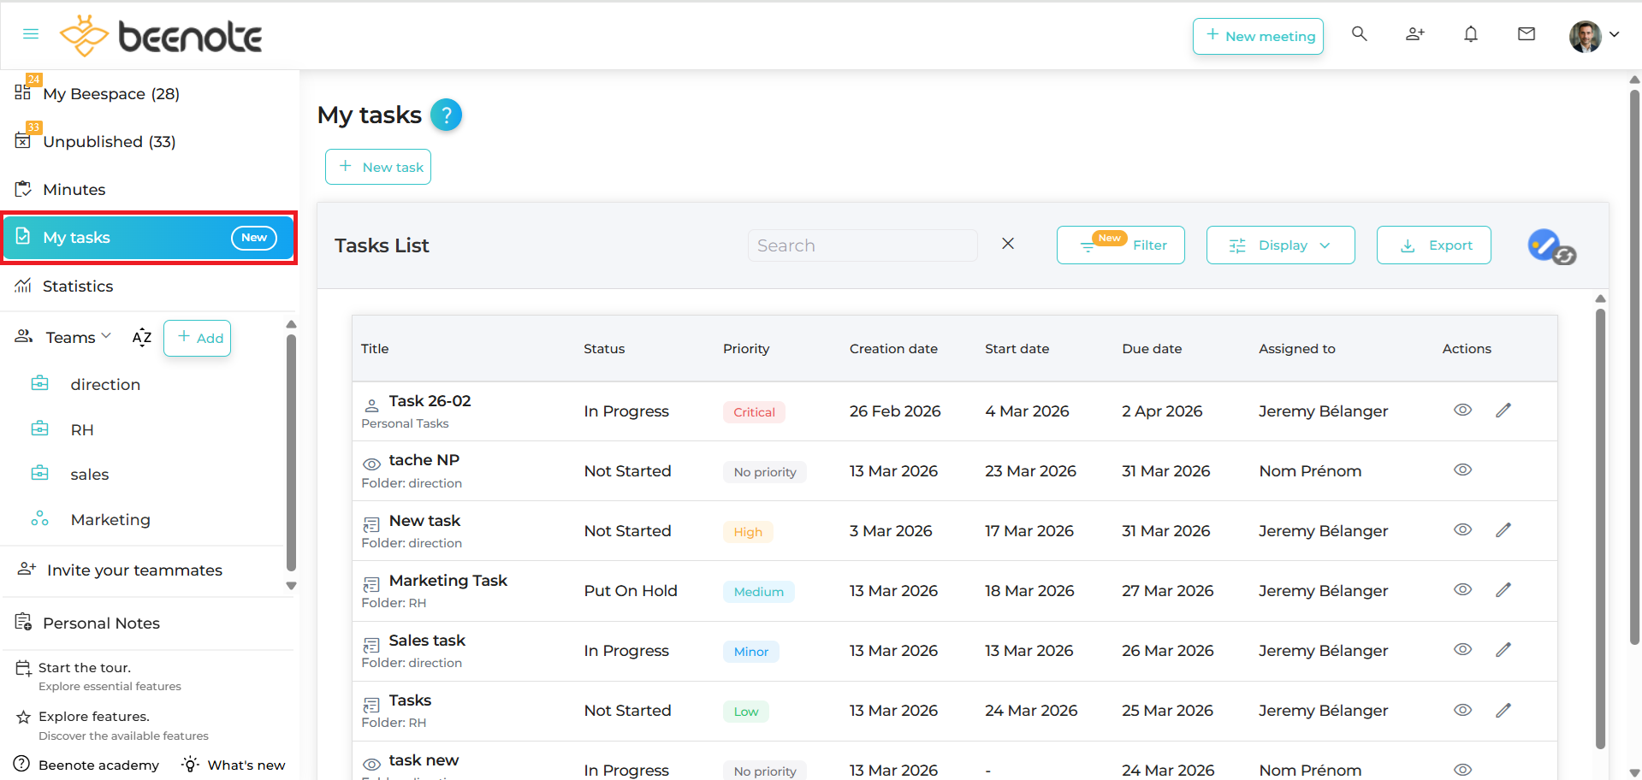Viewport: 1642px width, 780px height.
Task: Open the Display dropdown
Action: point(1280,245)
